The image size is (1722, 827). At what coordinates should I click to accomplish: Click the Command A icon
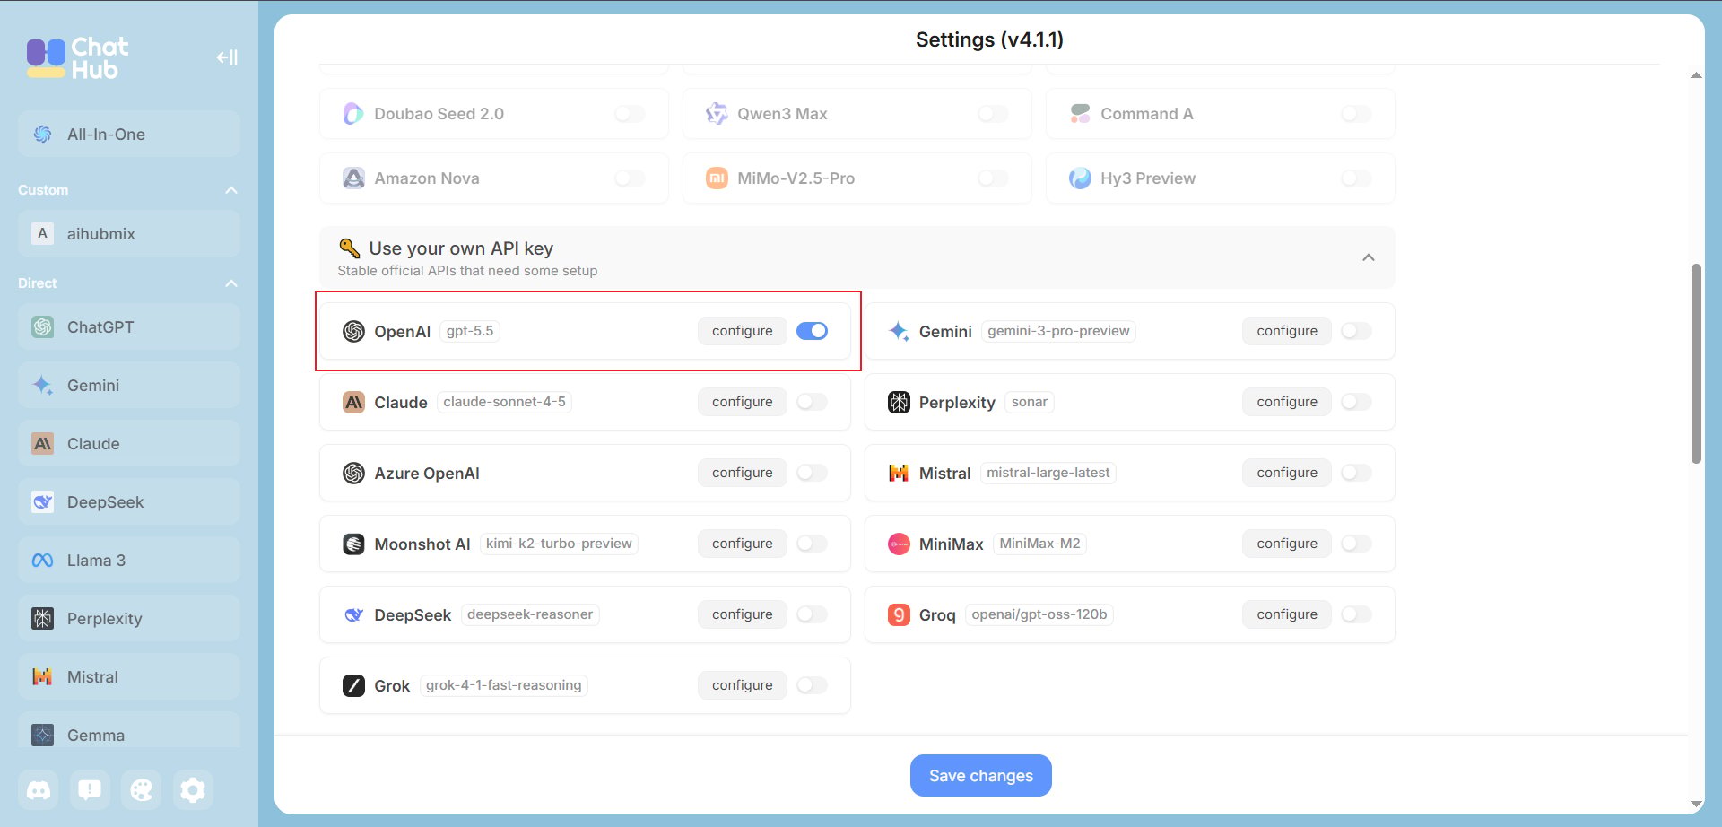pos(1080,114)
